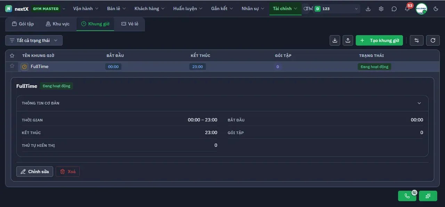Switch to the Khu vực tab
Screen dimensions: 445x207
tap(58, 24)
